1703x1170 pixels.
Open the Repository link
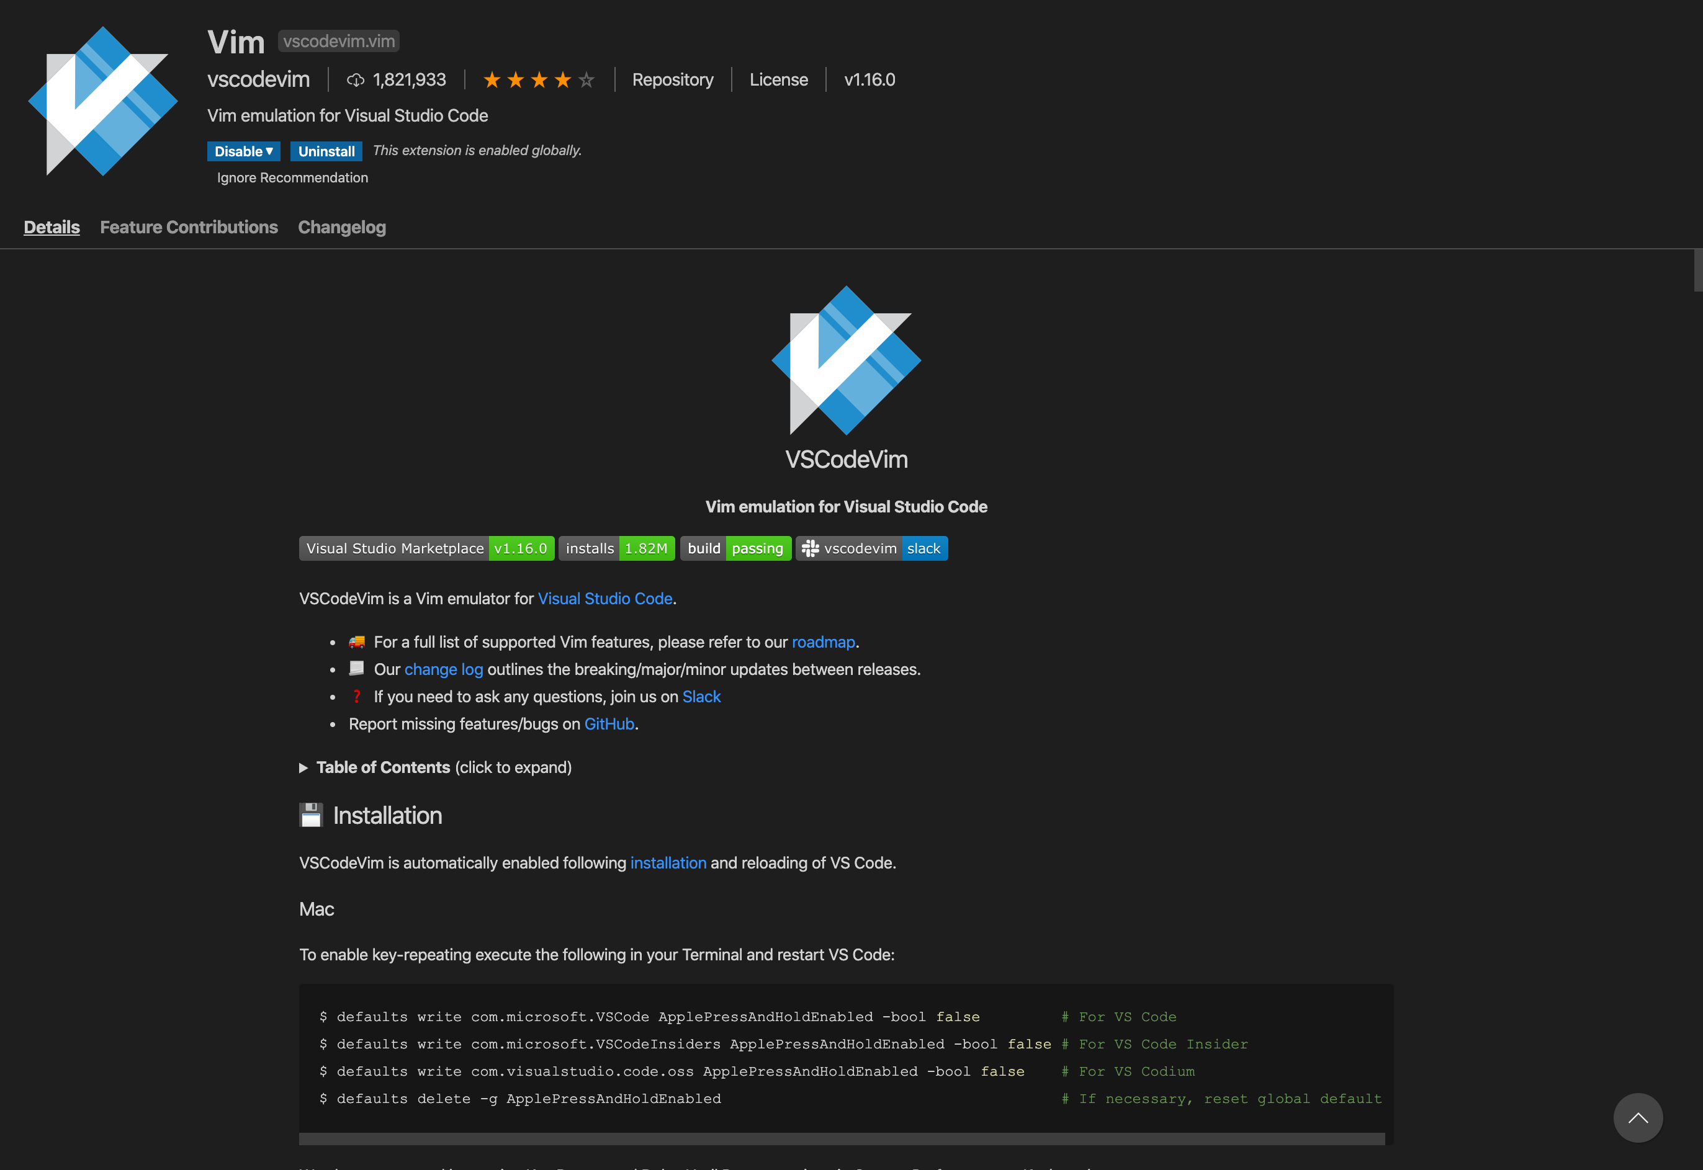point(673,80)
